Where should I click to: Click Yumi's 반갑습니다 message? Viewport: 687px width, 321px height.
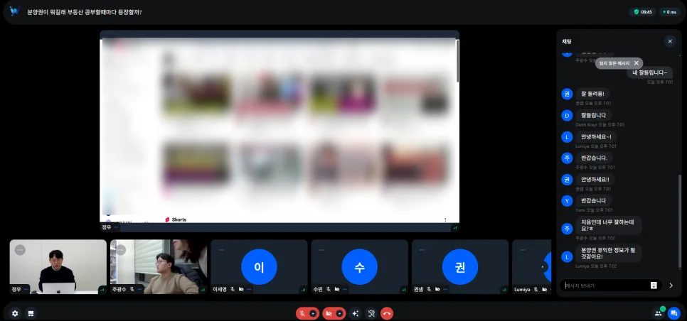(593, 201)
